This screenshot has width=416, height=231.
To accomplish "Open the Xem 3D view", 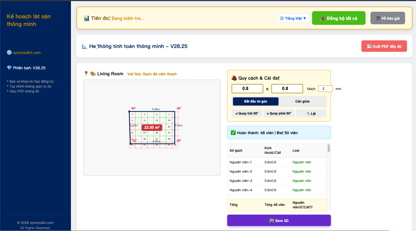I will pyautogui.click(x=279, y=220).
